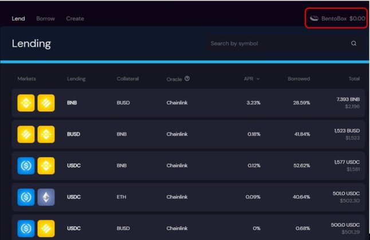Open the BentoBox balance icon
Screen dimensions: 370x240
(314, 18)
